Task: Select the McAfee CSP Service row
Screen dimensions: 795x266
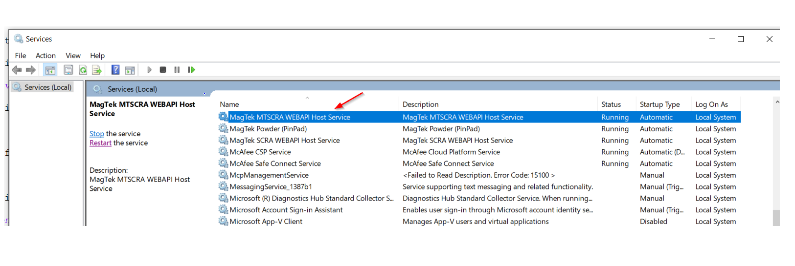Action: click(260, 152)
